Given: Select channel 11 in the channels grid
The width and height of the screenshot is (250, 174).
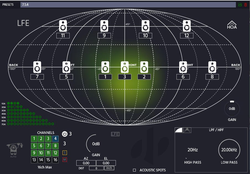Looking at the screenshot, I should point(48,153).
